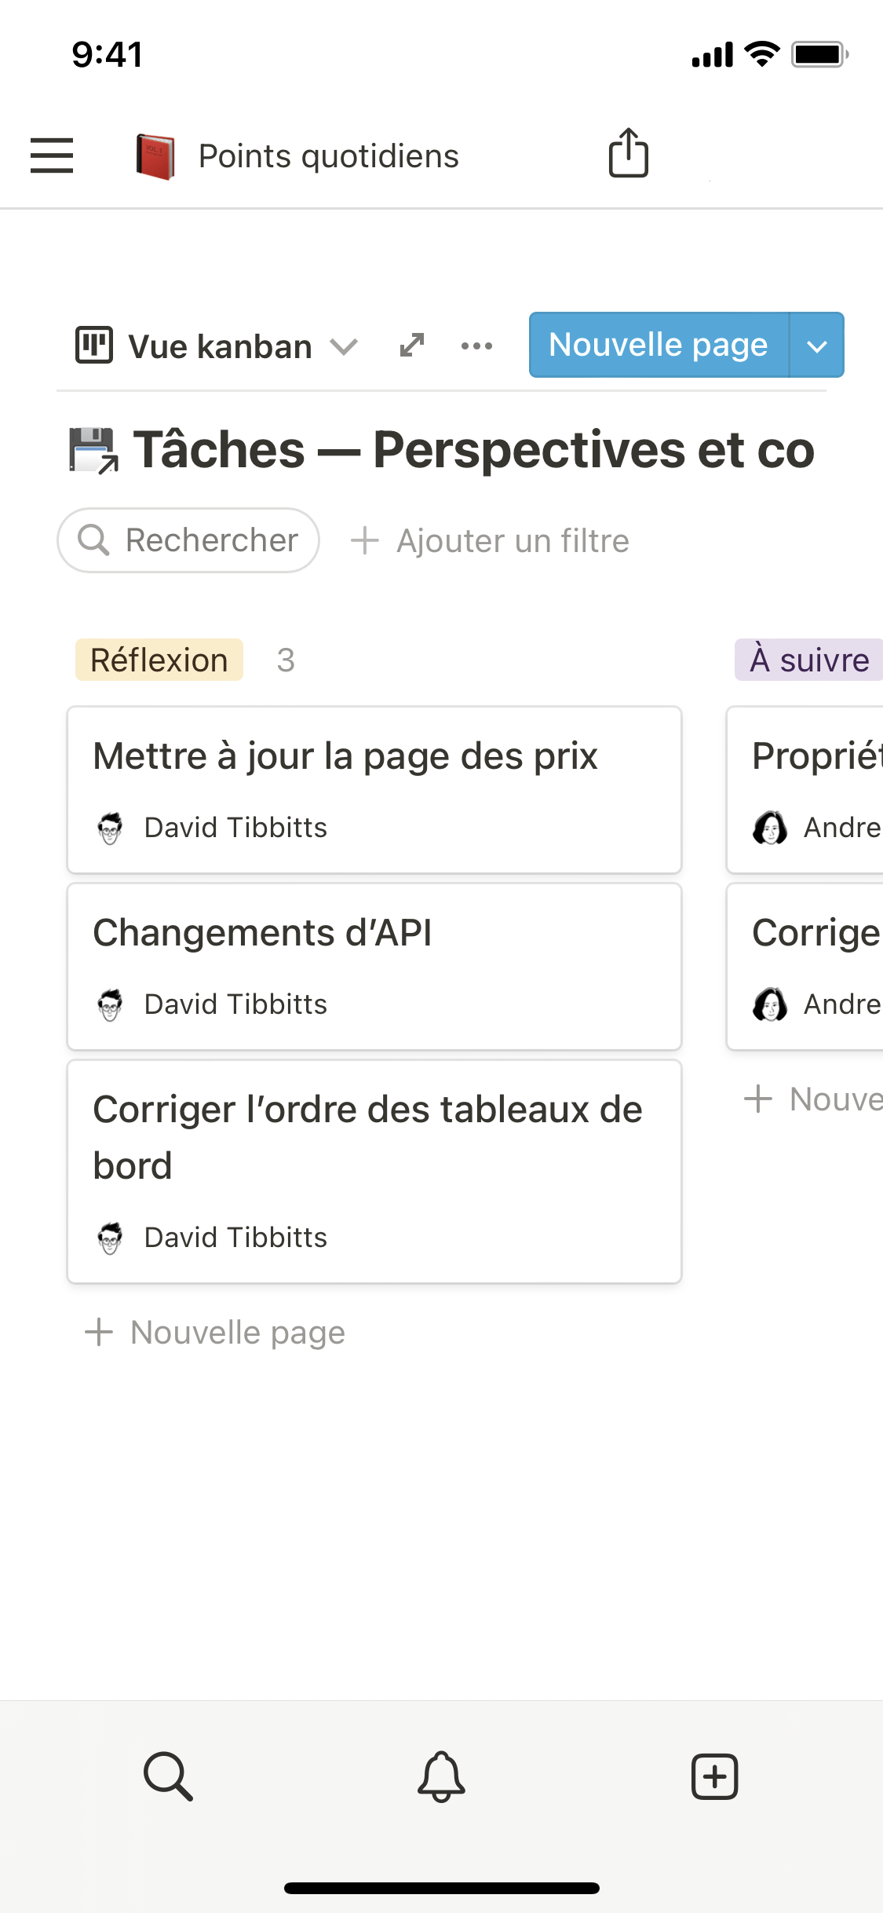Expand database to full page view
This screenshot has width=883, height=1913.
(412, 346)
